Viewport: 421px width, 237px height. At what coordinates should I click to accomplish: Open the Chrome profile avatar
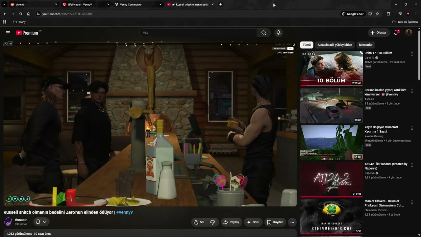point(408,14)
